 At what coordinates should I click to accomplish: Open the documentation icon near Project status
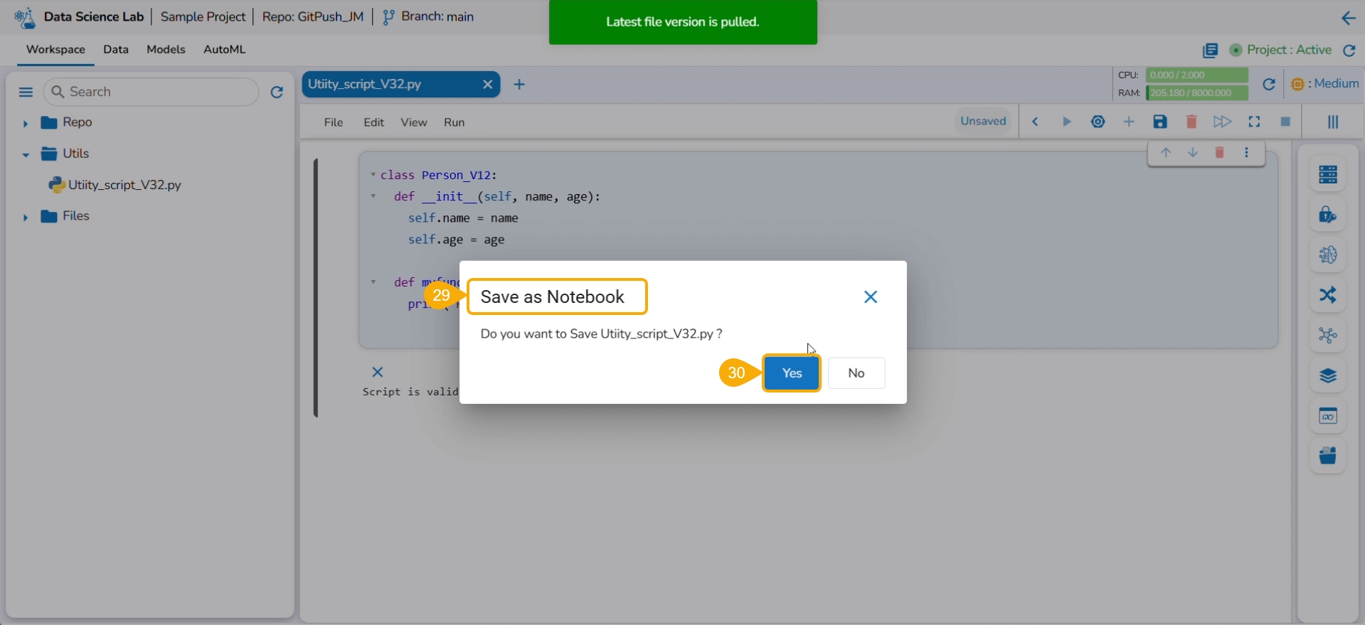pyautogui.click(x=1210, y=50)
